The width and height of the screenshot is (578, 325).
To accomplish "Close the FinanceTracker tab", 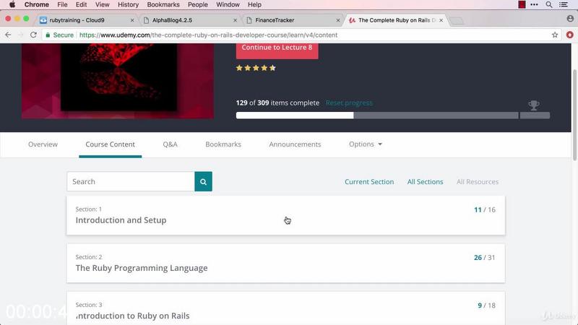I will coord(338,20).
